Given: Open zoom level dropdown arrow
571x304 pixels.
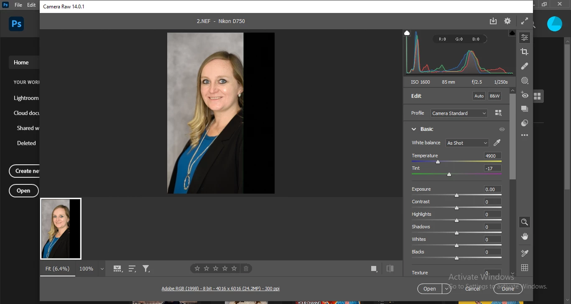Looking at the screenshot, I should pos(102,269).
